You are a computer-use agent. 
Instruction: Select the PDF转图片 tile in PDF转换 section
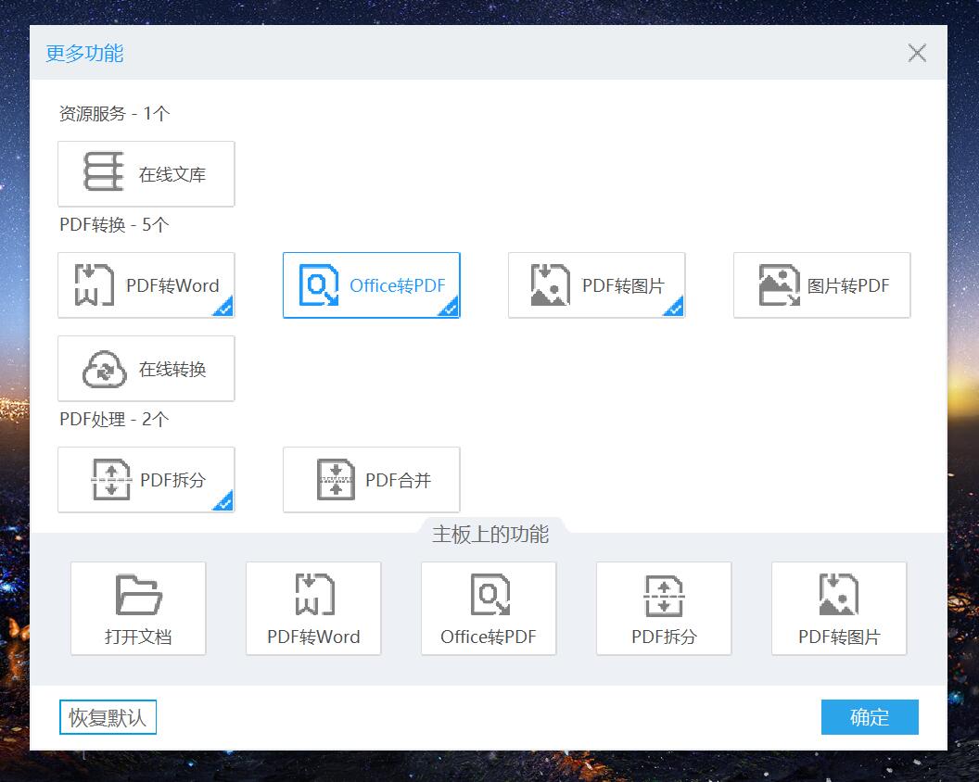597,285
